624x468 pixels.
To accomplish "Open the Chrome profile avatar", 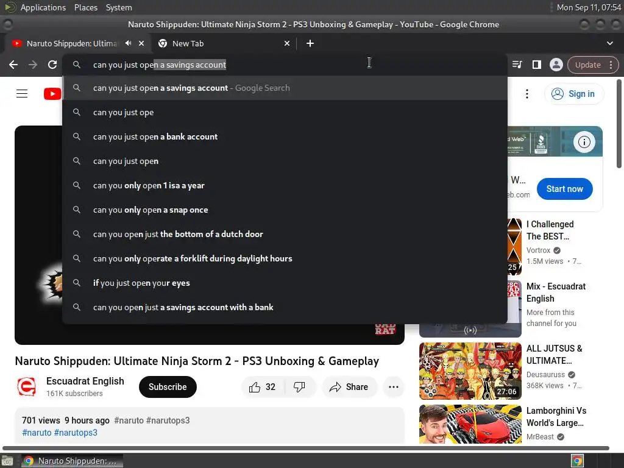I will 556,65.
